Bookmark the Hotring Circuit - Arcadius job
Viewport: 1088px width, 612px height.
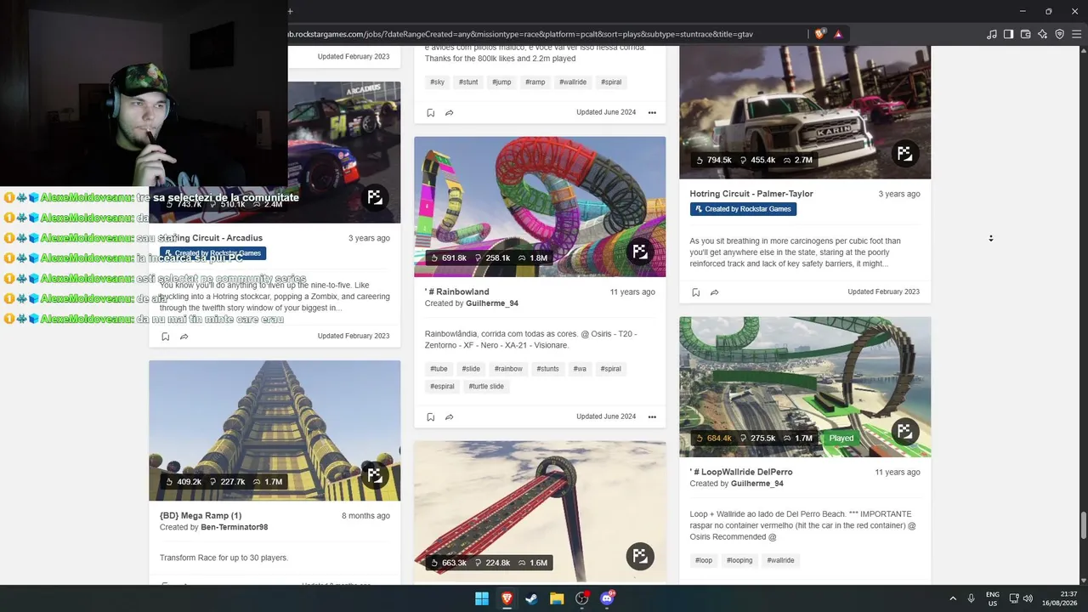(x=166, y=337)
